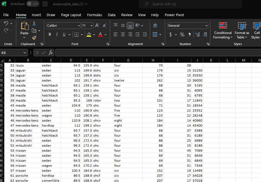Viewport: 261px width, 182px height.
Task: Toggle Italic formatting
Action: (x=57, y=35)
